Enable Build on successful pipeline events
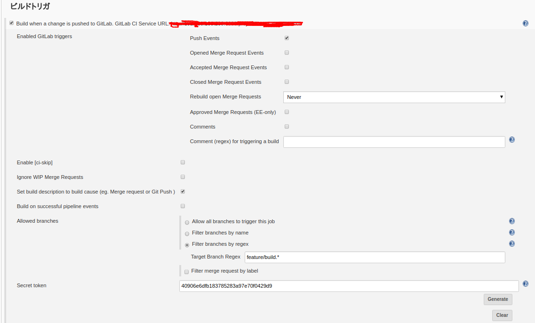The width and height of the screenshot is (535, 323). coord(183,206)
